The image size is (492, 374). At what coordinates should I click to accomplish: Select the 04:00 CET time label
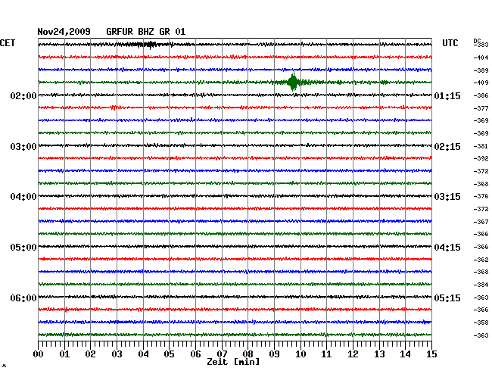(23, 197)
